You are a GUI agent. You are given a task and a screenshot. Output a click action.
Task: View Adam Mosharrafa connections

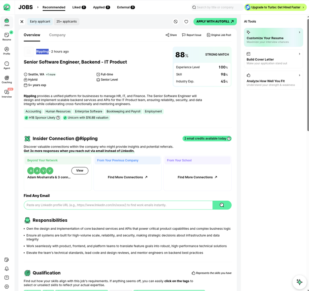[80, 170]
